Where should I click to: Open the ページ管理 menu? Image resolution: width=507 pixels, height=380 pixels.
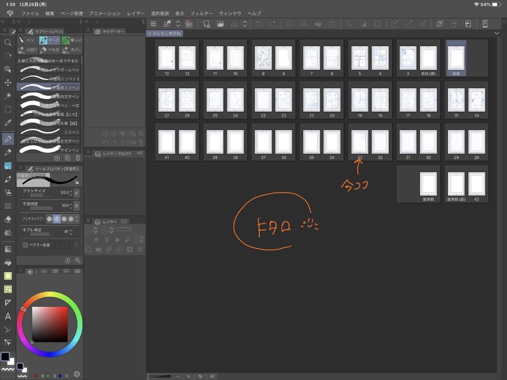click(72, 13)
